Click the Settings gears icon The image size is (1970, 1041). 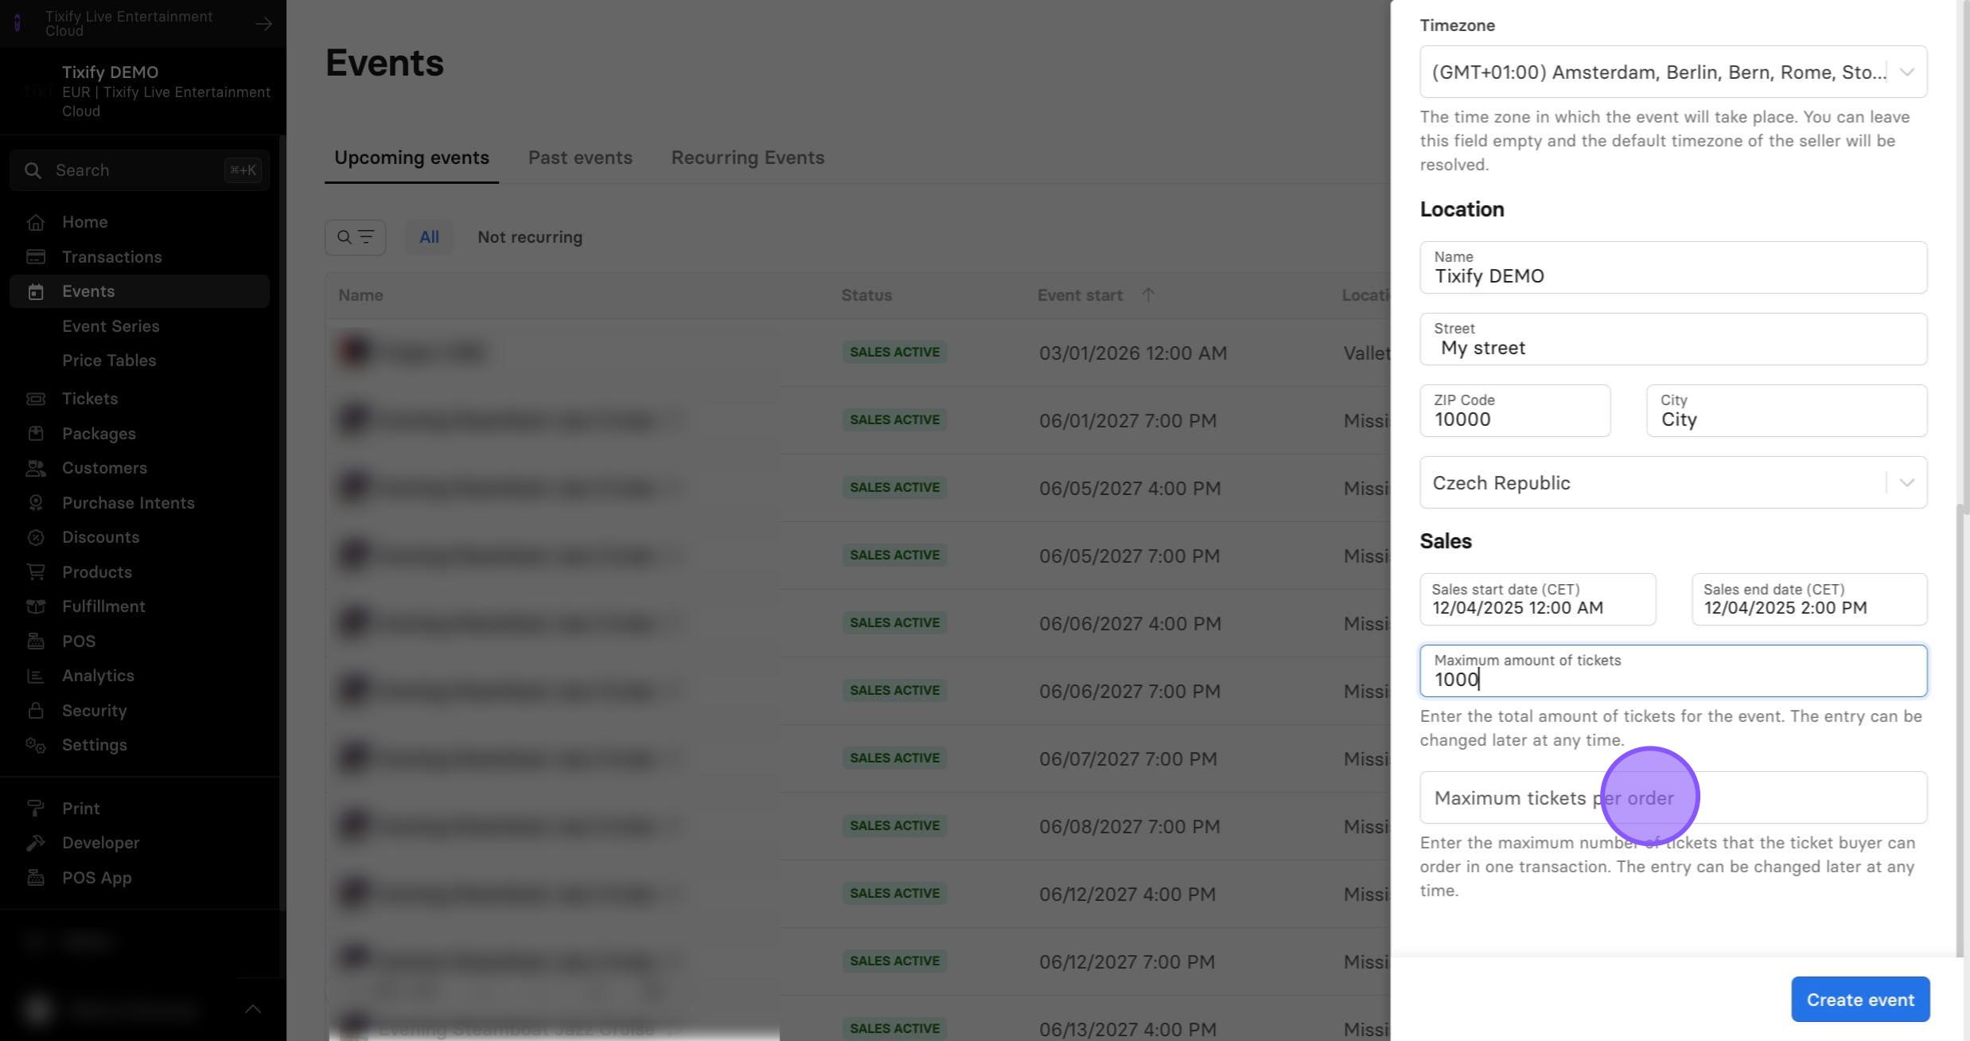click(35, 745)
